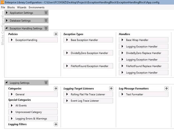
Task: Click plus icon beside Logging Target Listeners
Action: [x=111, y=88]
